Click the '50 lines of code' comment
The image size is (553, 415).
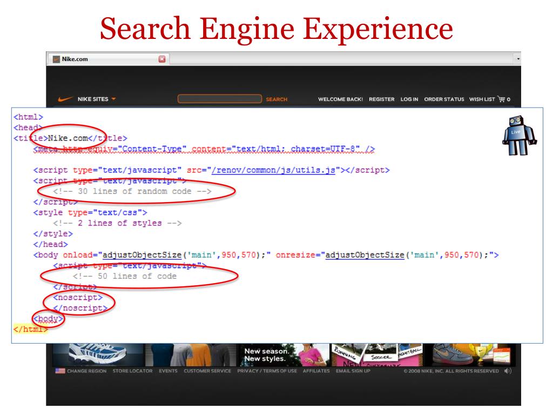[x=125, y=276]
